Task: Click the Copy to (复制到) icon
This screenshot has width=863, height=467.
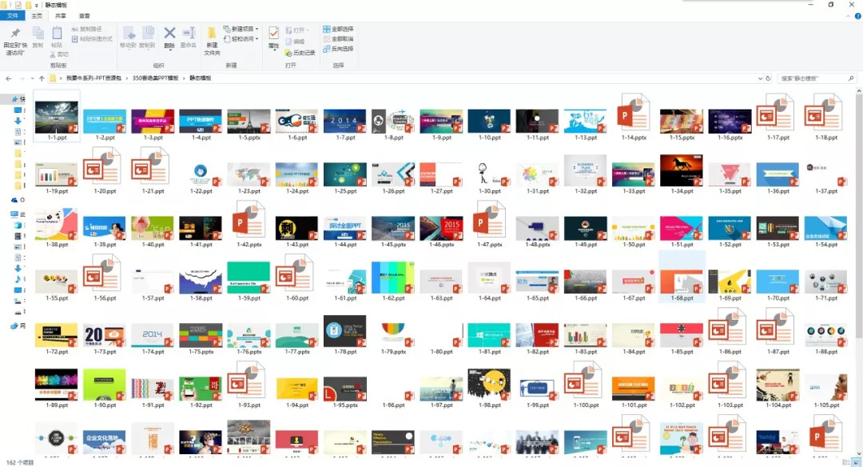Action: coord(147,34)
